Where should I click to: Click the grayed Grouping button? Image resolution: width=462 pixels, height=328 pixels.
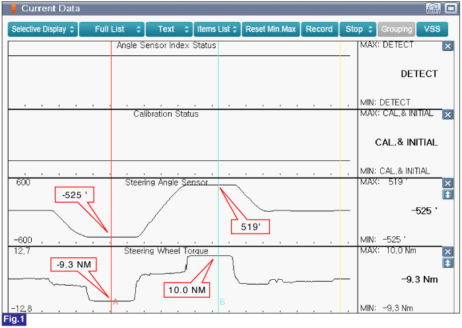click(x=397, y=29)
